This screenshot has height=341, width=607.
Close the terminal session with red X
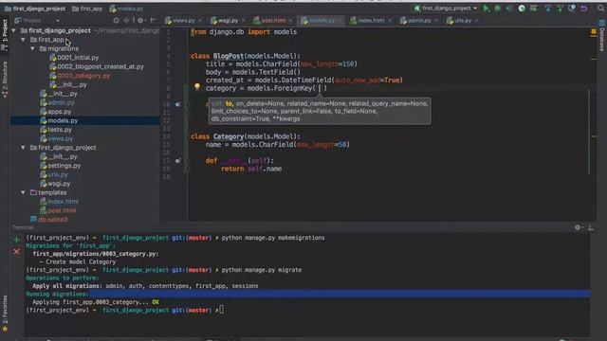(x=16, y=252)
